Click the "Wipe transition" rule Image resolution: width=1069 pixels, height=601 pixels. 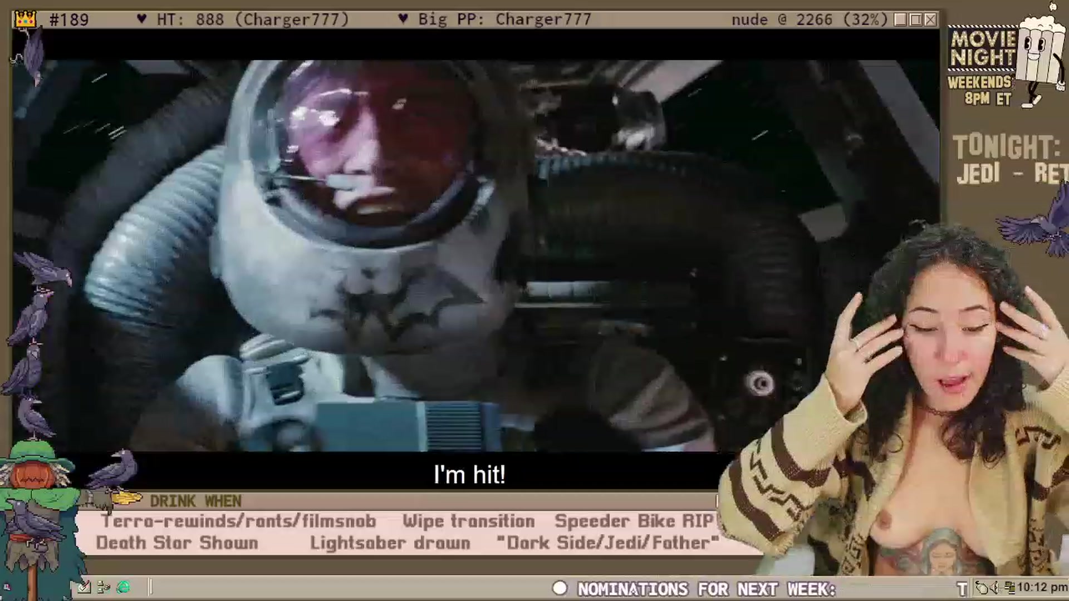[x=469, y=521]
